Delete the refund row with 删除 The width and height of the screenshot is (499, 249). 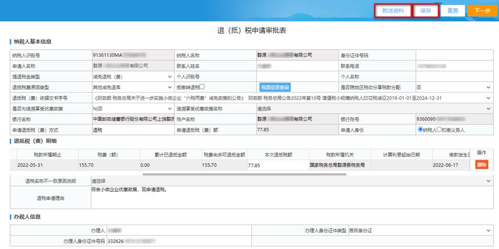(482, 165)
